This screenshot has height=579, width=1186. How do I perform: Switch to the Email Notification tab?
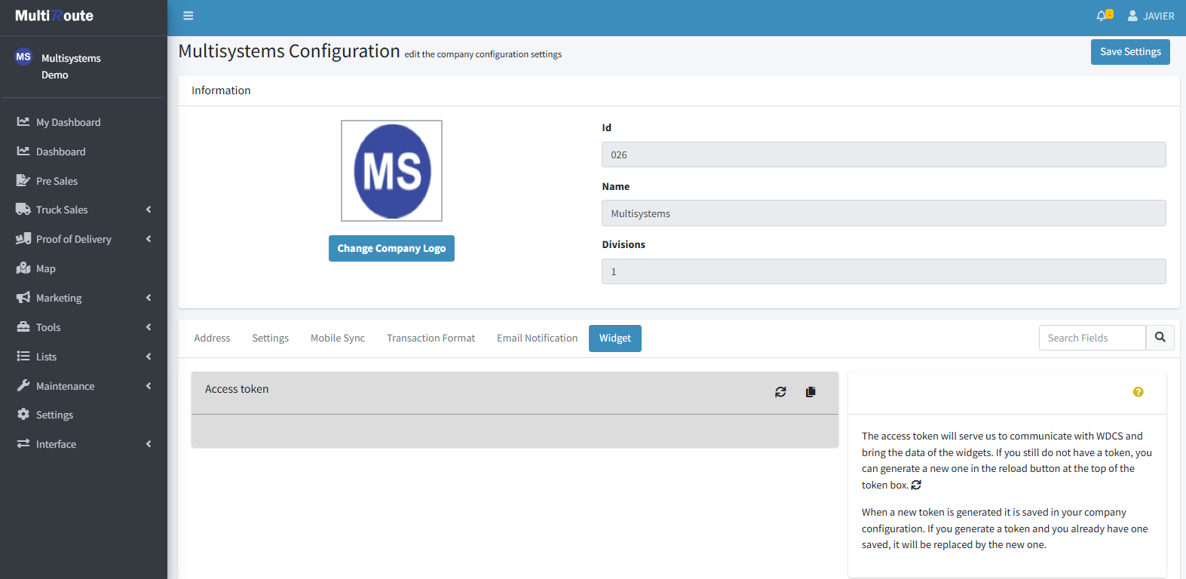pos(537,339)
